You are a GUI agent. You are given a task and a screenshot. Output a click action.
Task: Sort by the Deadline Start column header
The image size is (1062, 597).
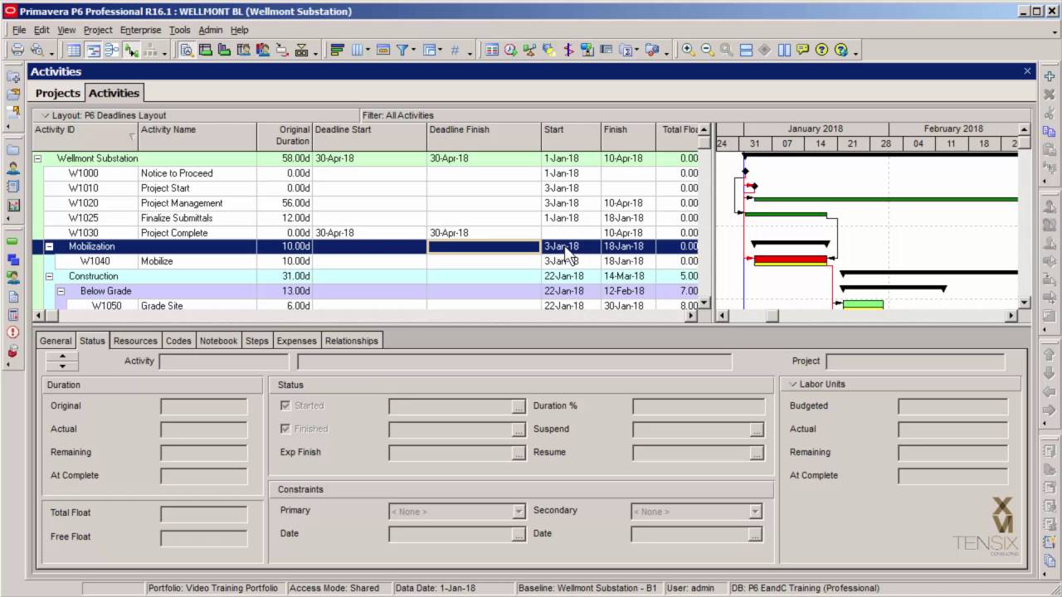[369, 136]
